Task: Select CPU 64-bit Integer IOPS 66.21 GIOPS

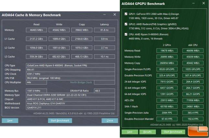Action: (193, 94)
